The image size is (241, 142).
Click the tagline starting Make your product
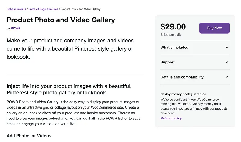70,48
